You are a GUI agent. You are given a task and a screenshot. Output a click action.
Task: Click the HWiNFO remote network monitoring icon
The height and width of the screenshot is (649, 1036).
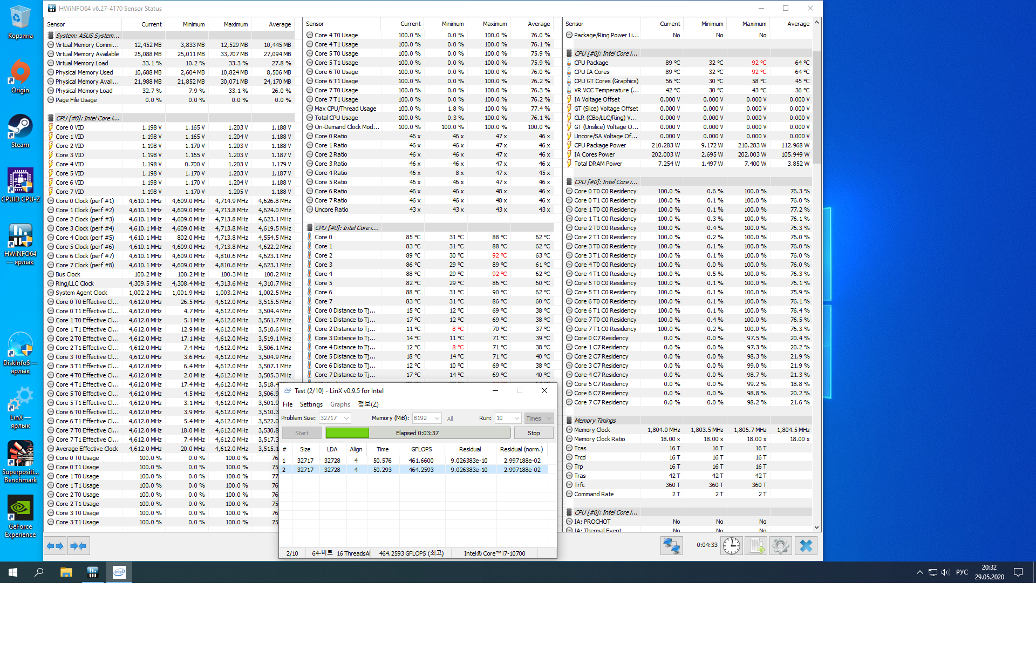[x=671, y=546]
